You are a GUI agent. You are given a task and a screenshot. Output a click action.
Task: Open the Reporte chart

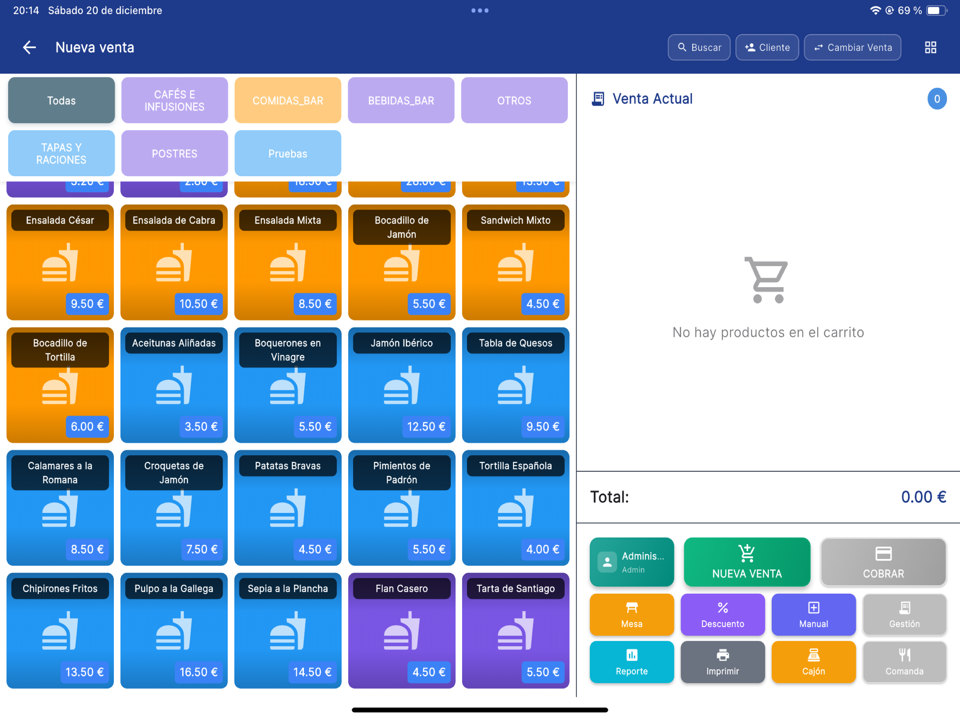631,662
